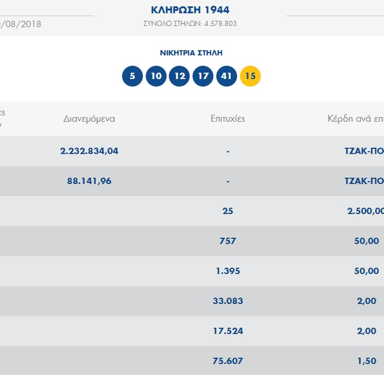Click the 25 winners cell
384x375 pixels.
click(228, 211)
